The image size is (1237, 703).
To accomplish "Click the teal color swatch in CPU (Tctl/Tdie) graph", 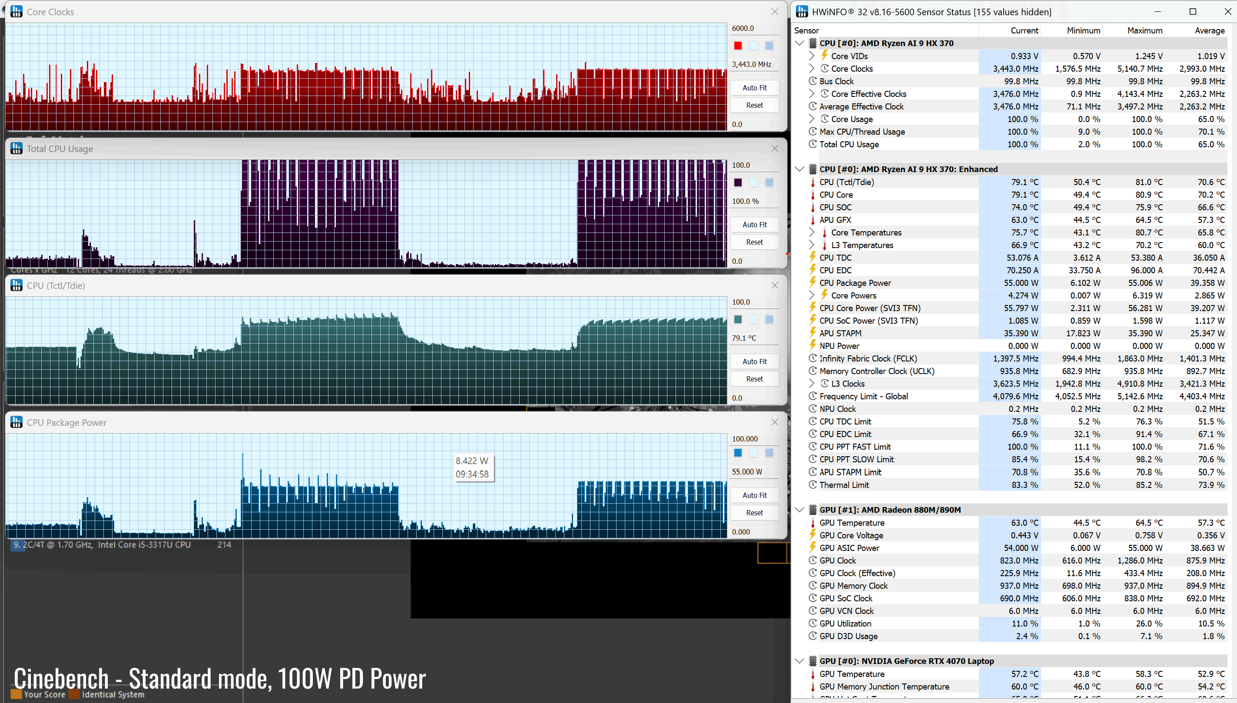I will [738, 319].
